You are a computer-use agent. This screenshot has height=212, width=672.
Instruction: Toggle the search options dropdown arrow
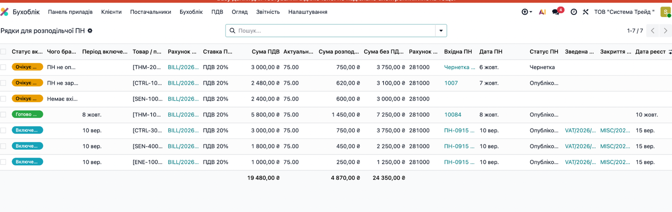coord(441,31)
